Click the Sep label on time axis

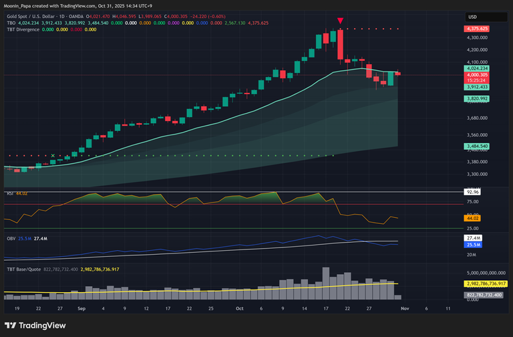pos(81,309)
